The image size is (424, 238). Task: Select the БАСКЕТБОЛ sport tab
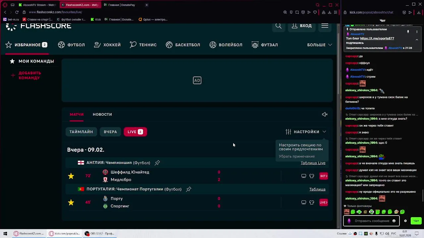pyautogui.click(x=183, y=45)
